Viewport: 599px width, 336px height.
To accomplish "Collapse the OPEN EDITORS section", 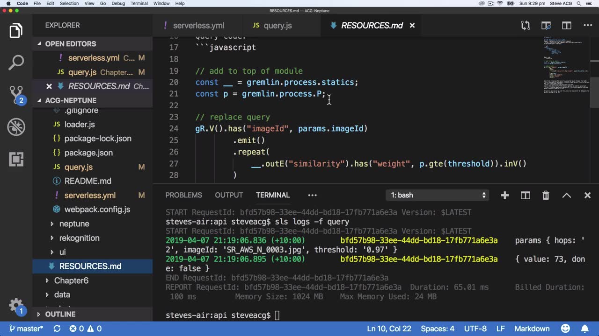I will coord(70,44).
